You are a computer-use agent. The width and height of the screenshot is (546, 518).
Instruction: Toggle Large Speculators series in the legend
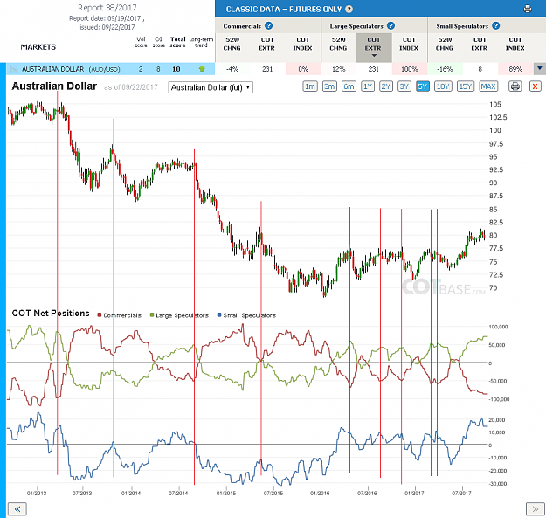[x=179, y=315]
